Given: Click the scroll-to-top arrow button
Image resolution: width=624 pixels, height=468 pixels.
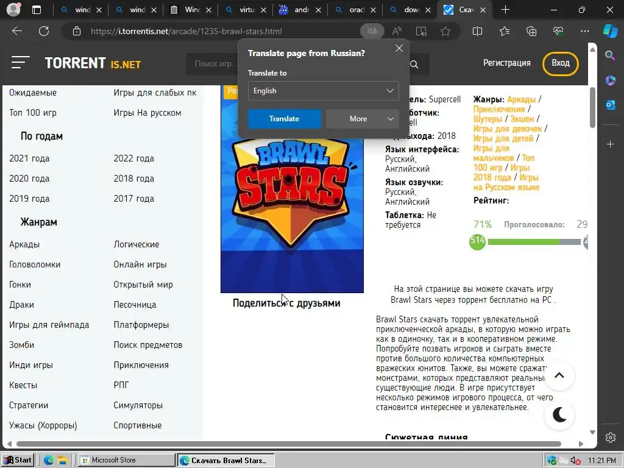Looking at the screenshot, I should (559, 375).
